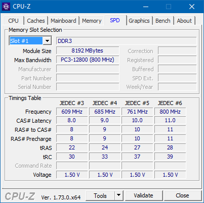This screenshot has height=203, width=204.
Task: Click the Module Size 8192 MBytes field
Action: tap(88, 50)
